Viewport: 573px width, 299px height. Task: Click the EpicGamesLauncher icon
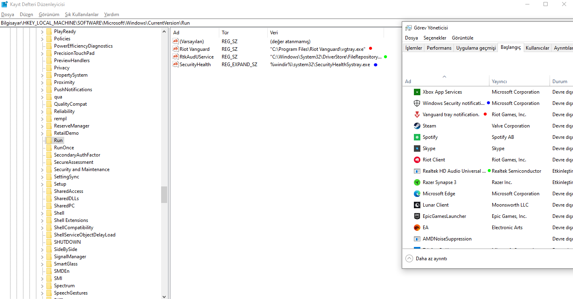pos(417,216)
